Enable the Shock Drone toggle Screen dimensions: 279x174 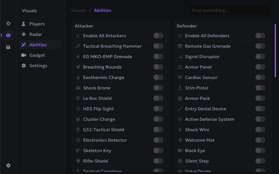(x=158, y=88)
